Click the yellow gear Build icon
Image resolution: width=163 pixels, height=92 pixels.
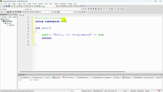point(30,6)
